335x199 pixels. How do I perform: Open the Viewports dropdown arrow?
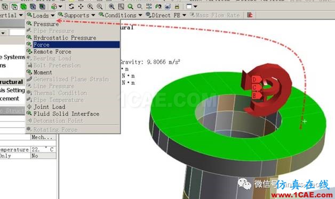195,6
